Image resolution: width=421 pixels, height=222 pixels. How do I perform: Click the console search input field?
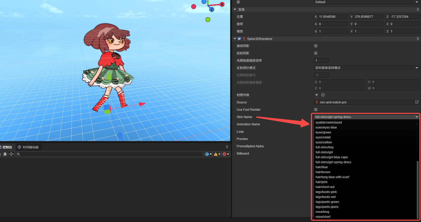point(110,154)
